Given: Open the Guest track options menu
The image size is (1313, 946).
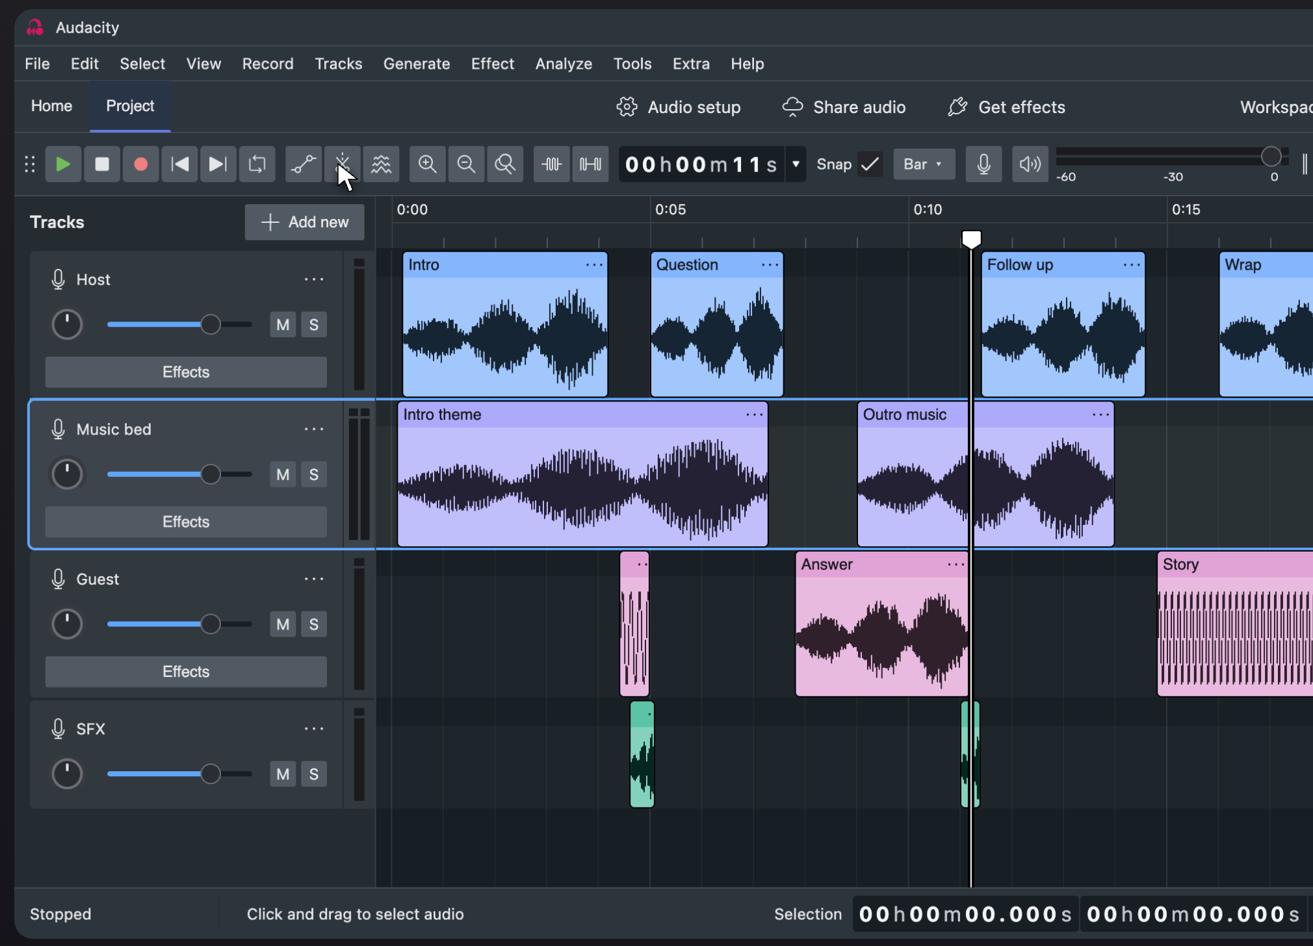Looking at the screenshot, I should (314, 579).
